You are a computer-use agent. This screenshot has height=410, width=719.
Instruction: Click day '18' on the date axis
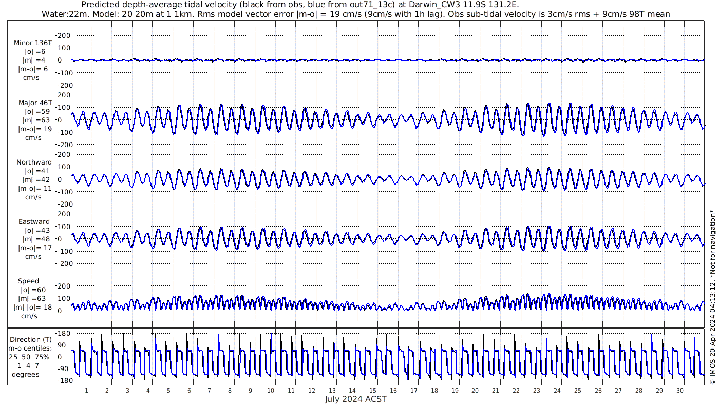click(x=434, y=391)
